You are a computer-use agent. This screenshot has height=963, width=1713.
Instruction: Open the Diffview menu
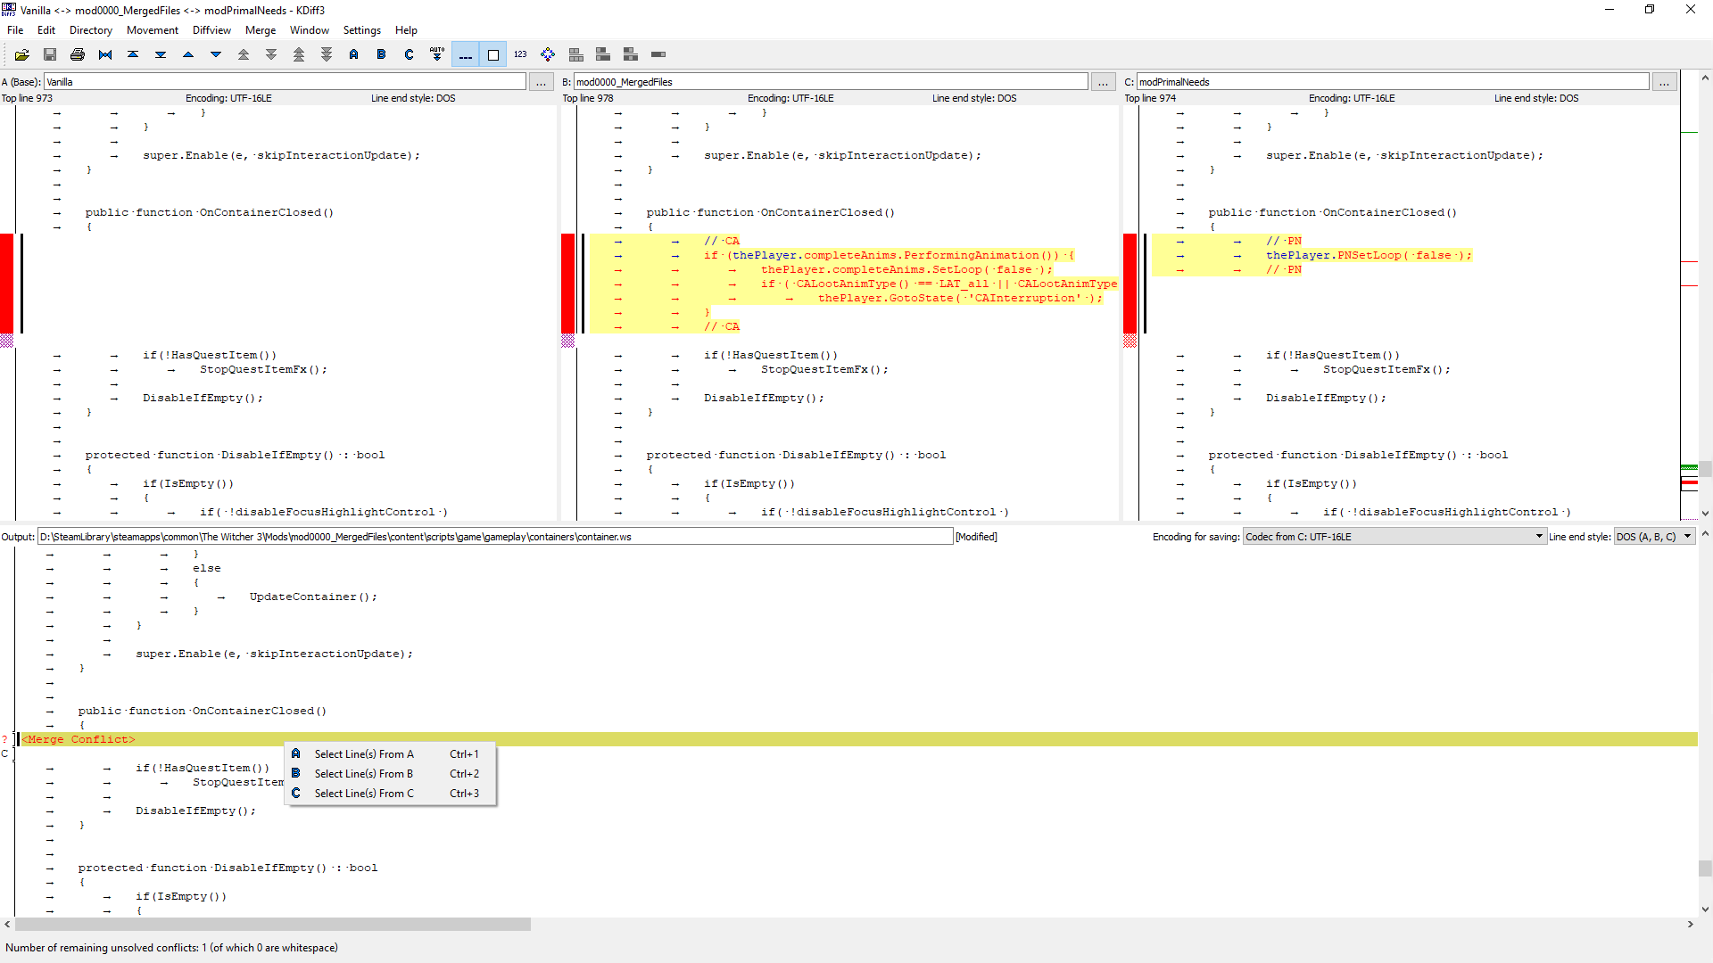click(x=211, y=30)
